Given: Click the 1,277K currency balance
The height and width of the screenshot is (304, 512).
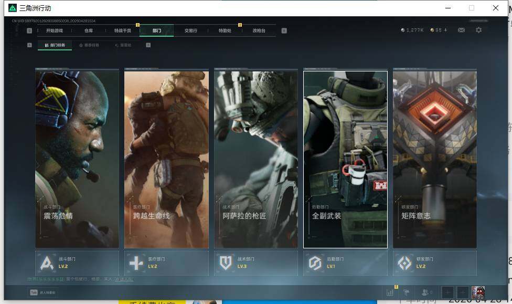Looking at the screenshot, I should [412, 30].
